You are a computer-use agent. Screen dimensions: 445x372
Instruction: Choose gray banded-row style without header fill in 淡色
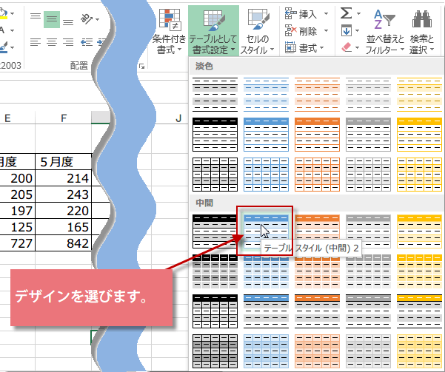pyautogui.click(x=368, y=95)
